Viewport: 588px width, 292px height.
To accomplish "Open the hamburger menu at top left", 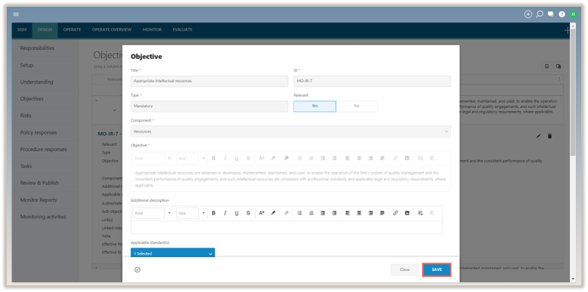I will click(x=16, y=14).
